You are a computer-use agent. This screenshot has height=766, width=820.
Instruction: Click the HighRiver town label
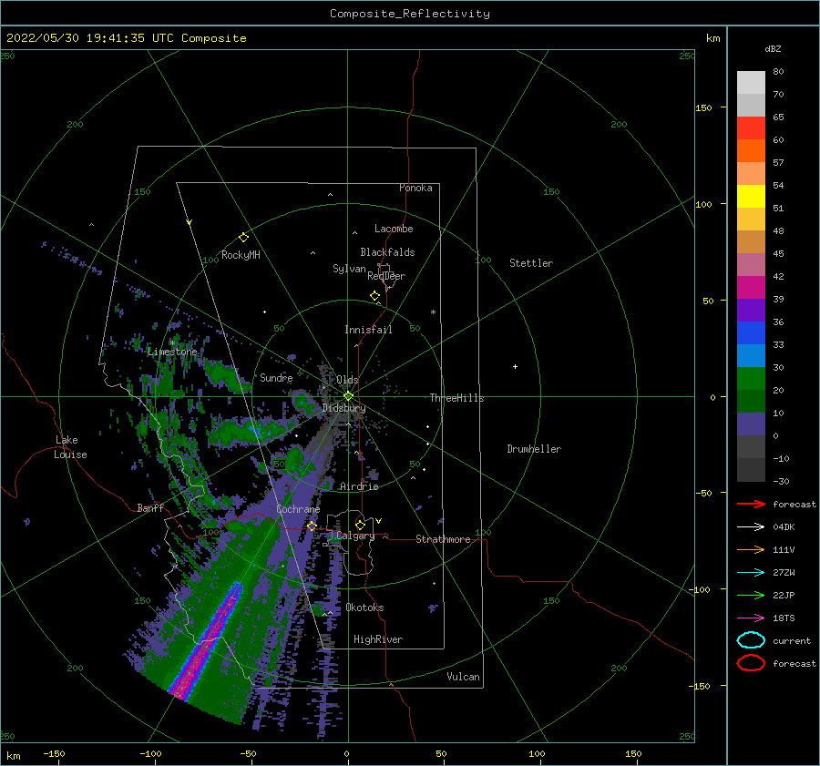click(x=378, y=639)
